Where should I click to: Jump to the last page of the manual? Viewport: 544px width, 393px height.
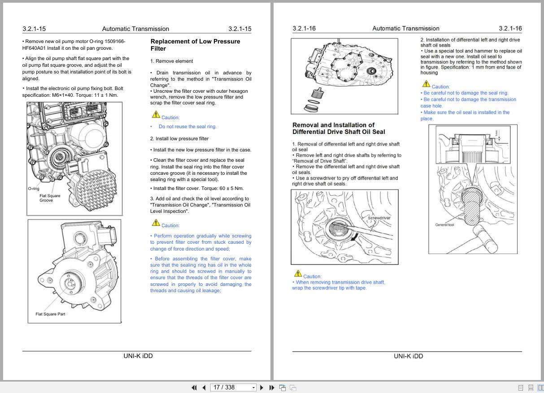(x=271, y=387)
